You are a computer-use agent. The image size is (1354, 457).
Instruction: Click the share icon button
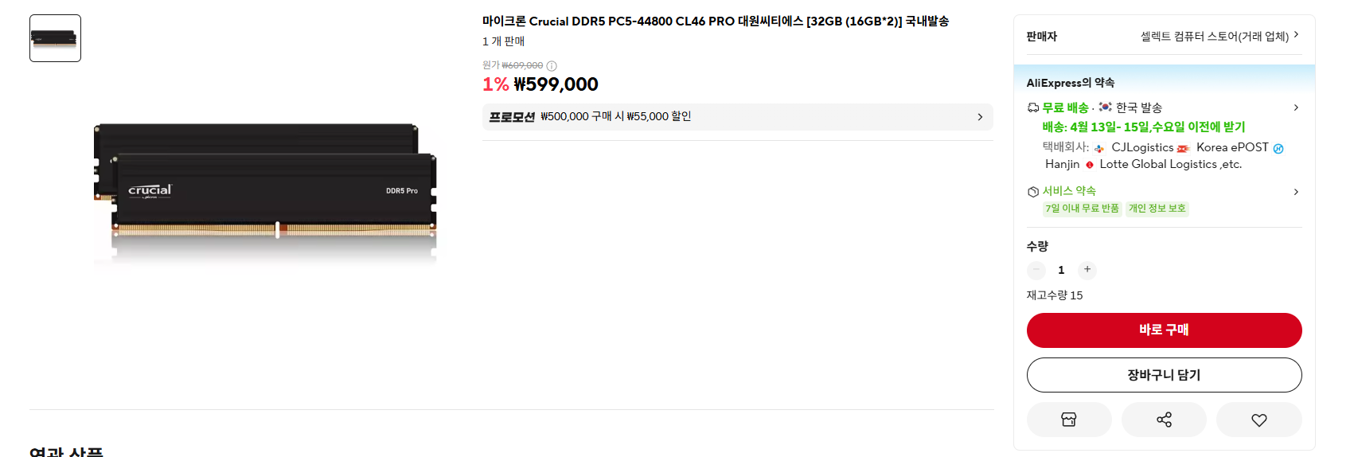[1164, 420]
